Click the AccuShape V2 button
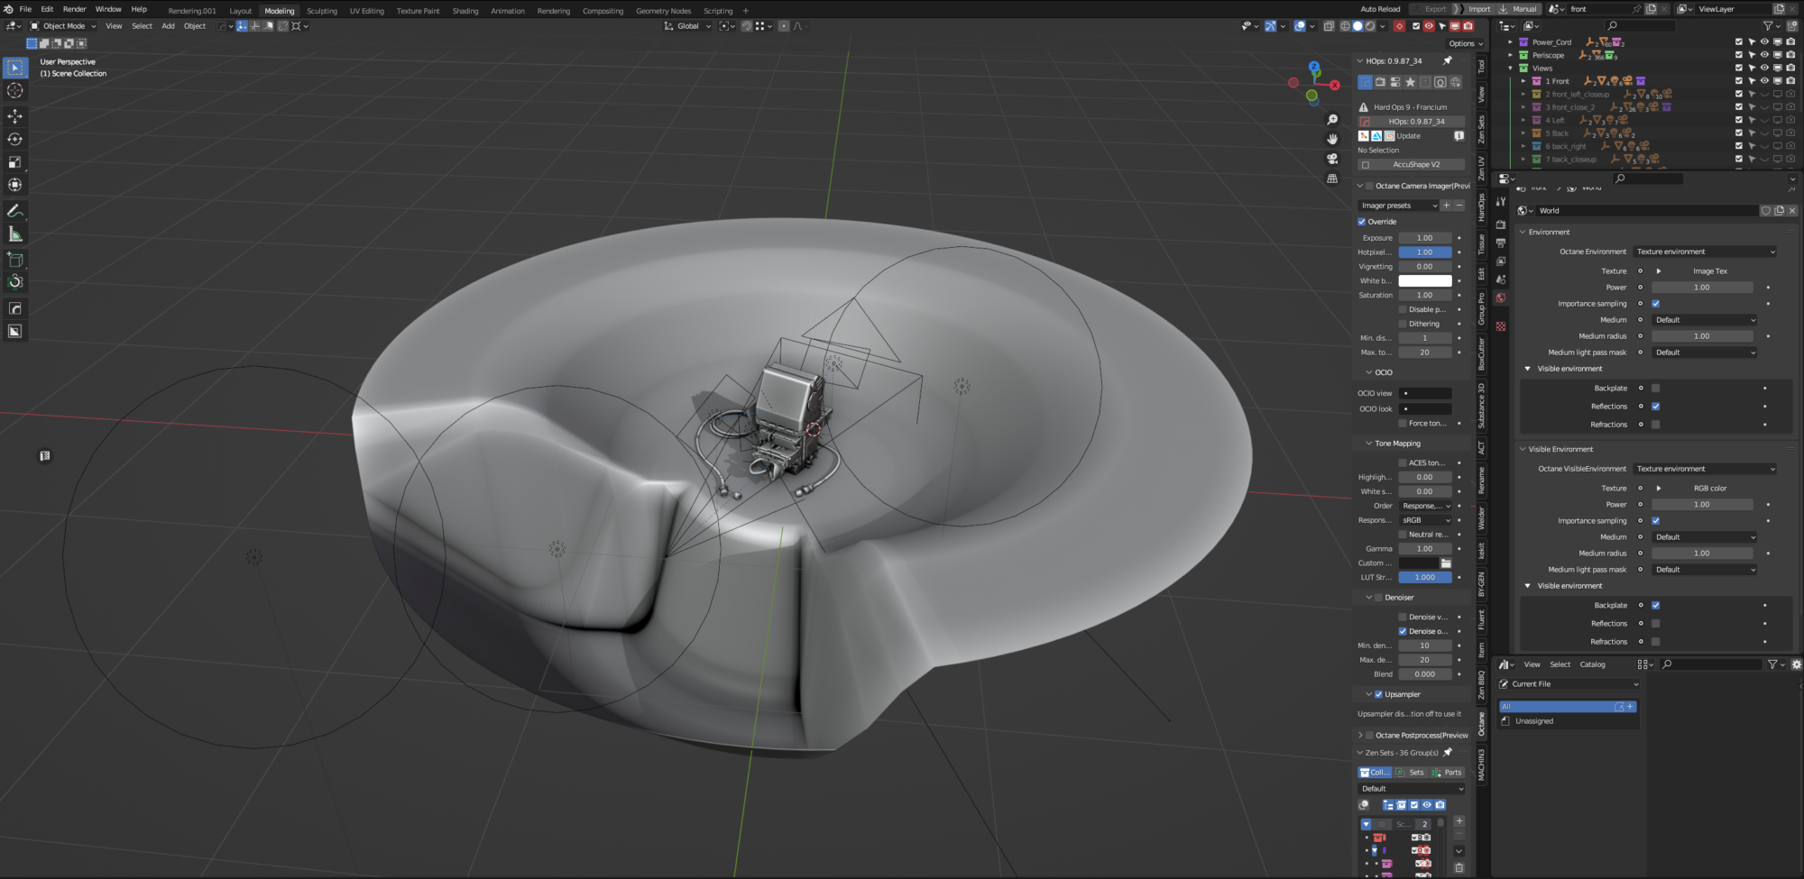The height and width of the screenshot is (879, 1804). (1413, 164)
